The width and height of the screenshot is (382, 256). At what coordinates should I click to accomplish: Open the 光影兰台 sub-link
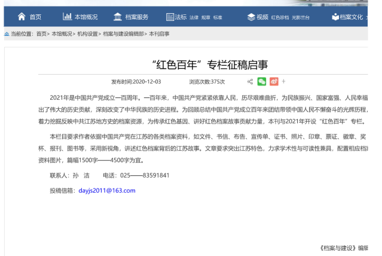pyautogui.click(x=302, y=18)
